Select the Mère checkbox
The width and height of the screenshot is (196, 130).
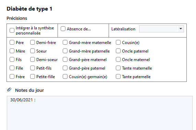pos(12,51)
